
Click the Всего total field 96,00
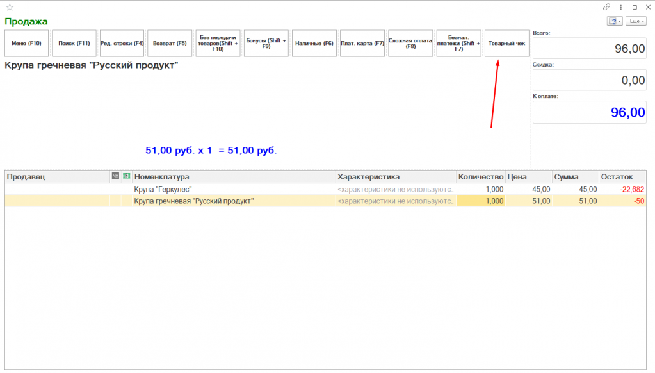[590, 48]
